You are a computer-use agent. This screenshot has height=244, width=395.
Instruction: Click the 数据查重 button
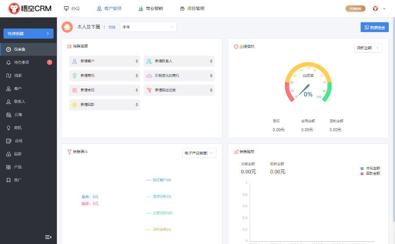coord(374,27)
